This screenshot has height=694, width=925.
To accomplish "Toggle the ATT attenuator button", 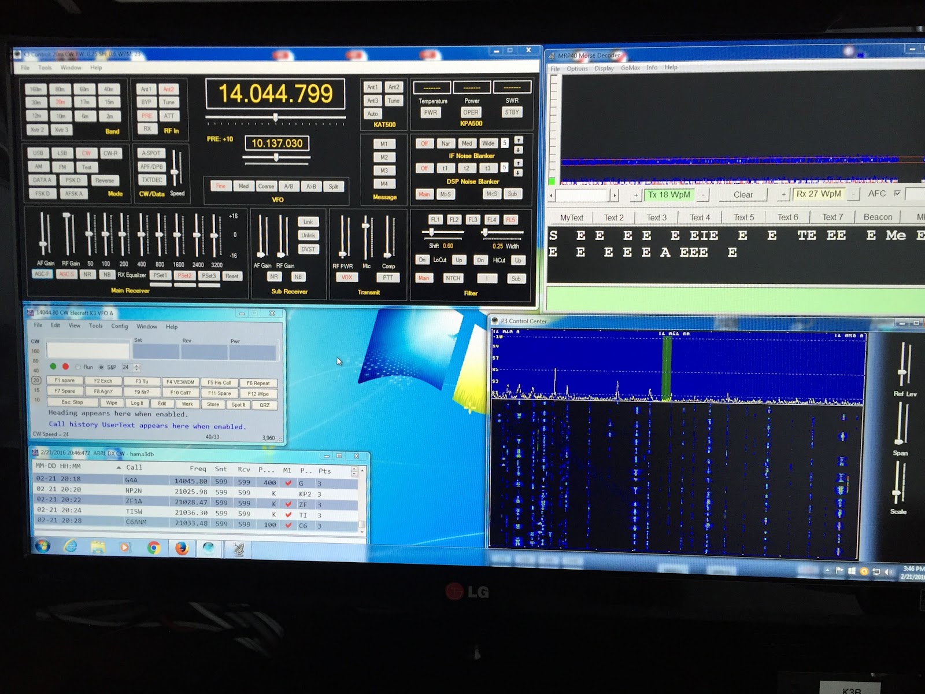I will point(169,116).
